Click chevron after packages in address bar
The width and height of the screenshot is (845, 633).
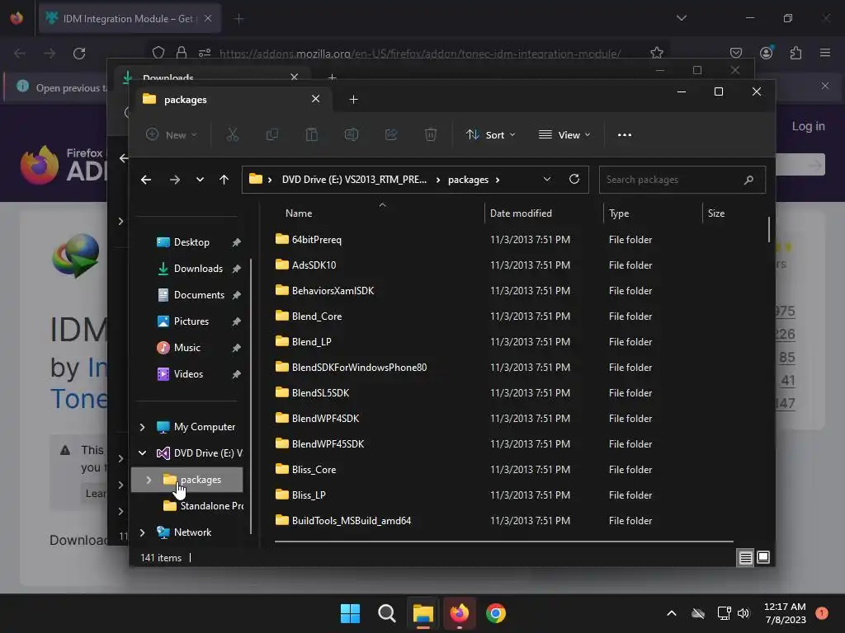pos(498,180)
